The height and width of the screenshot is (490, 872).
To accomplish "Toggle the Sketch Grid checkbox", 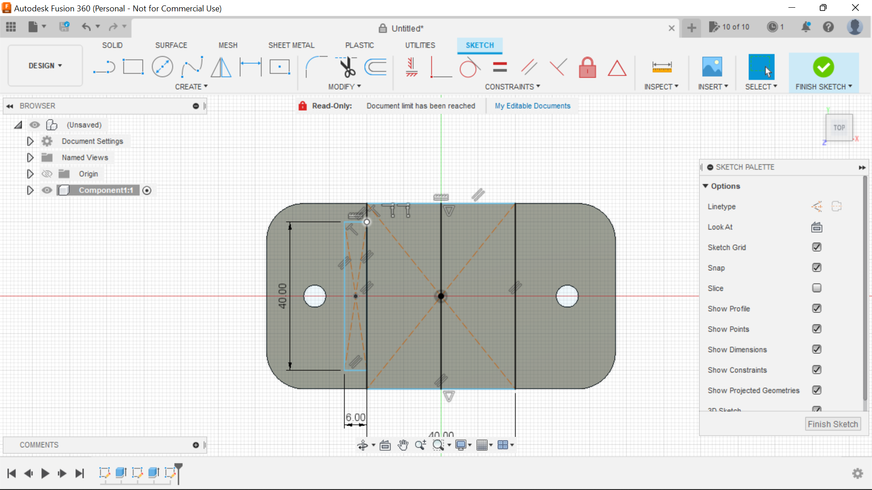I will [816, 247].
